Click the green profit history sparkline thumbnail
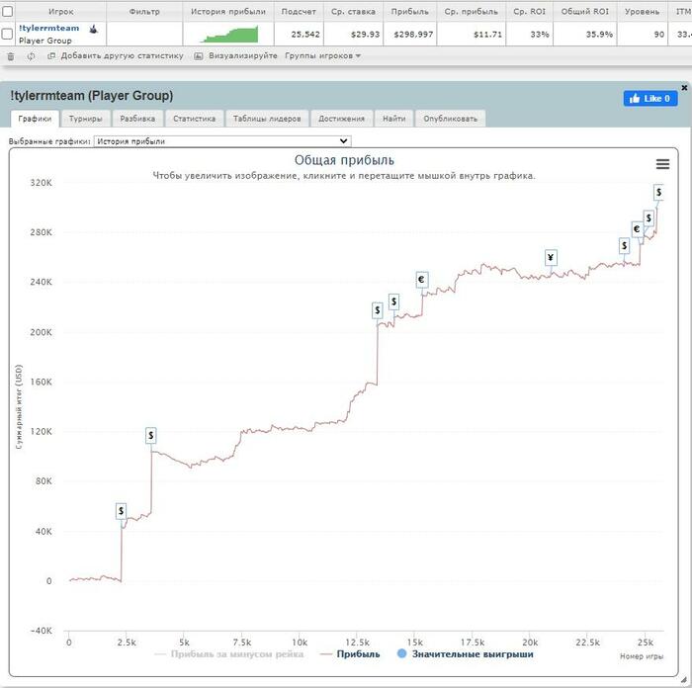The width and height of the screenshot is (692, 688). (x=228, y=34)
